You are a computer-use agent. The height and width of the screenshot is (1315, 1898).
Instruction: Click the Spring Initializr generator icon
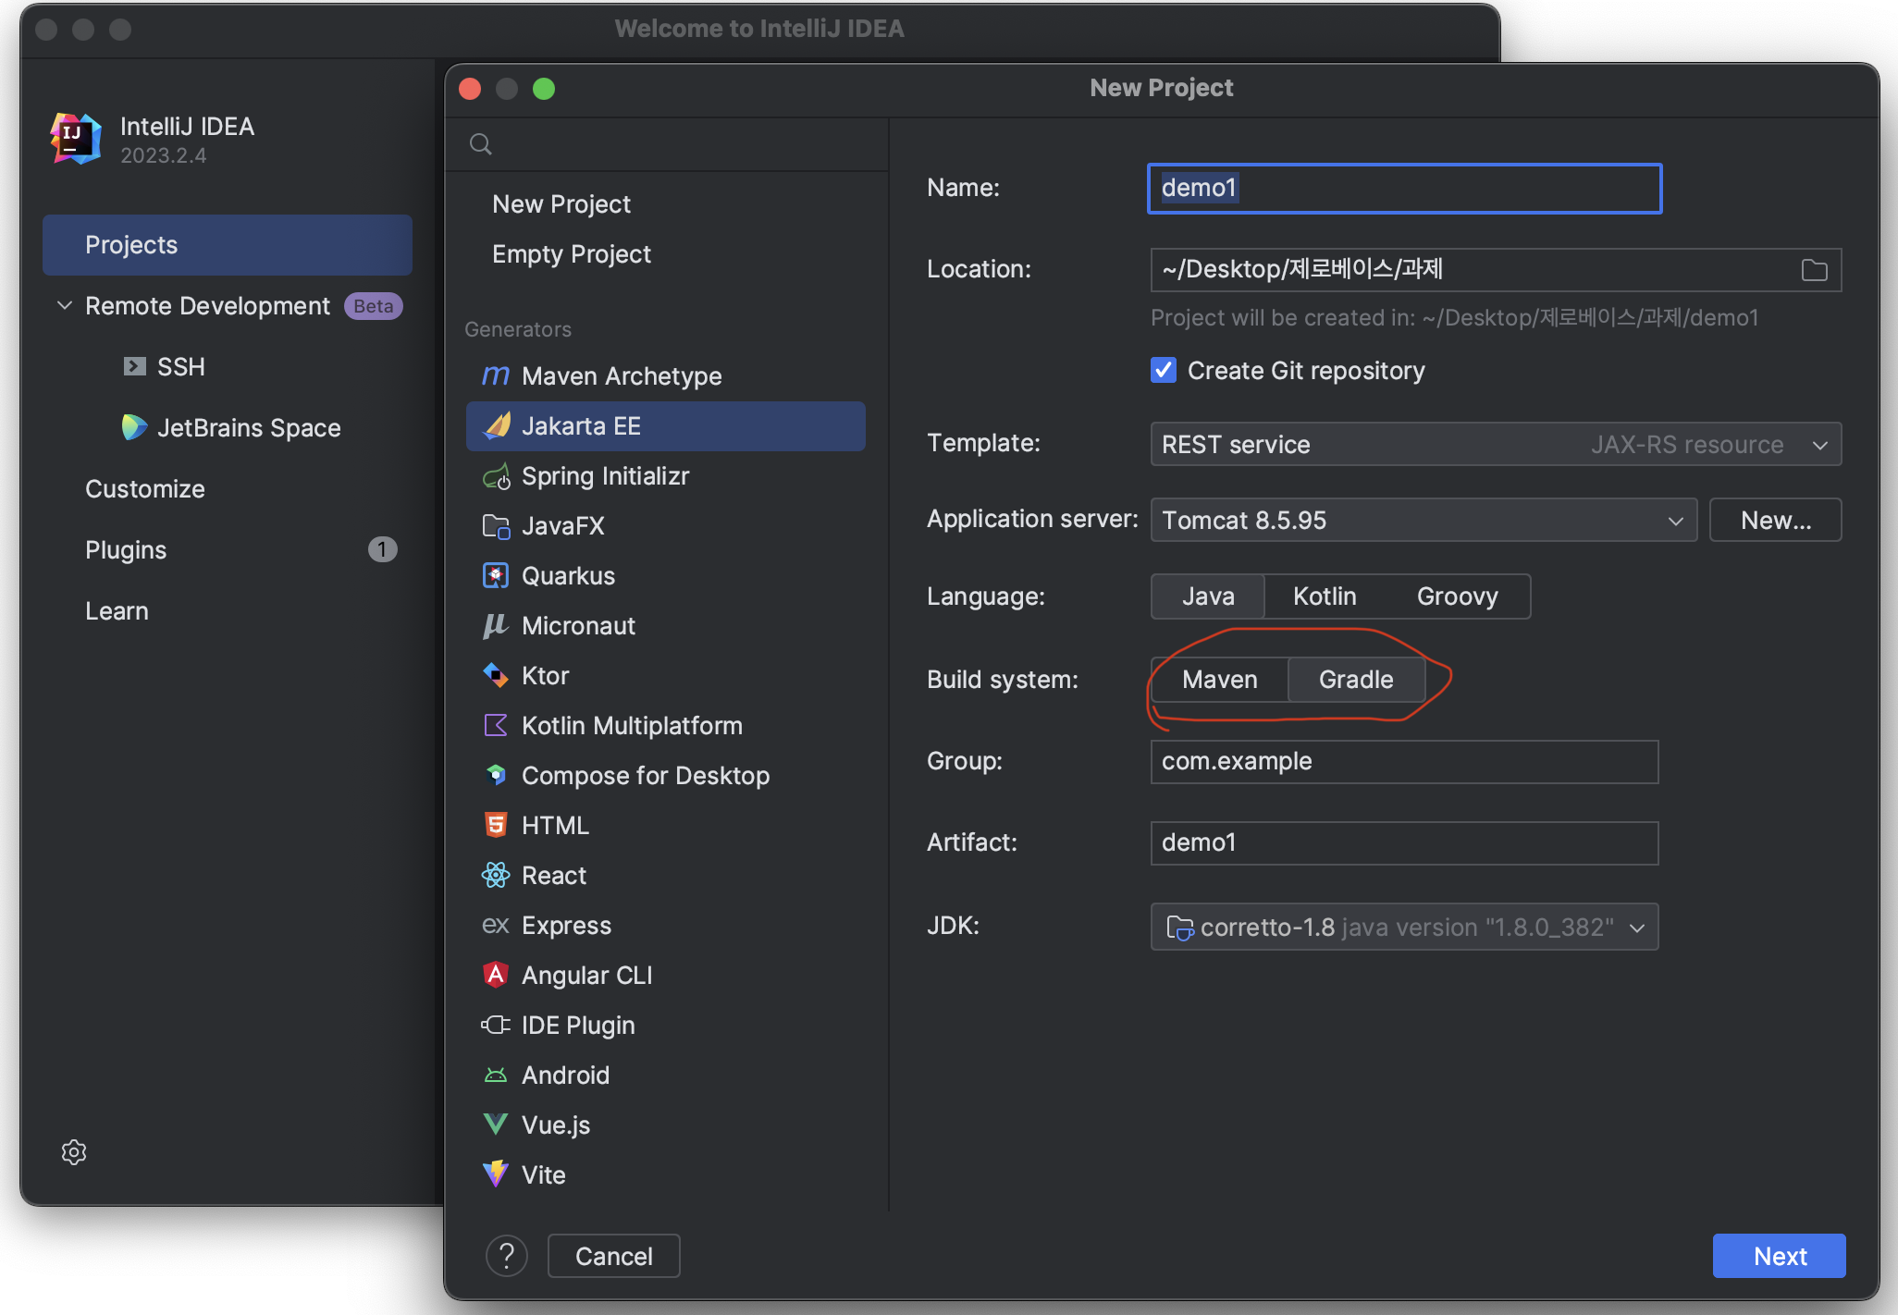(x=497, y=476)
